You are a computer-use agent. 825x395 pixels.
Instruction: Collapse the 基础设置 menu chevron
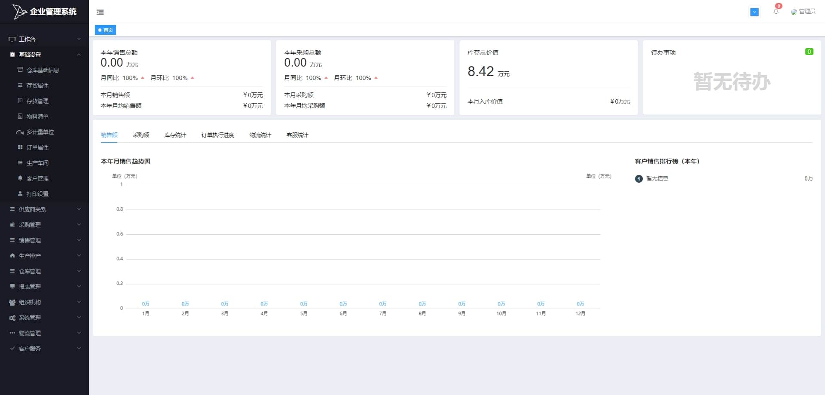coord(79,55)
